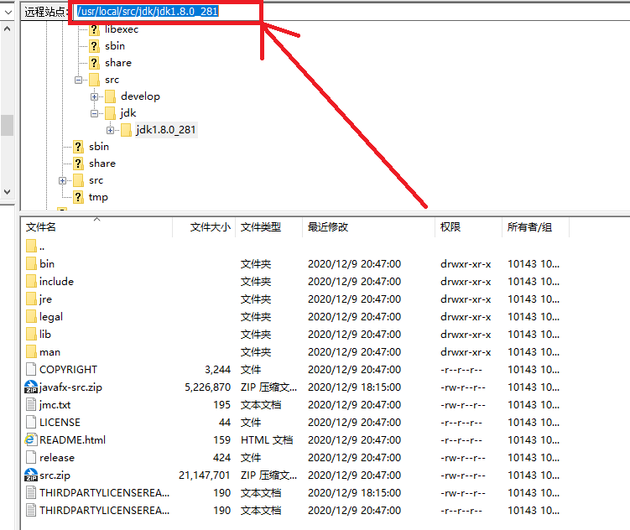Image resolution: width=630 pixels, height=530 pixels.
Task: Click file size 21,147,701 of src.zip
Action: [x=205, y=475]
